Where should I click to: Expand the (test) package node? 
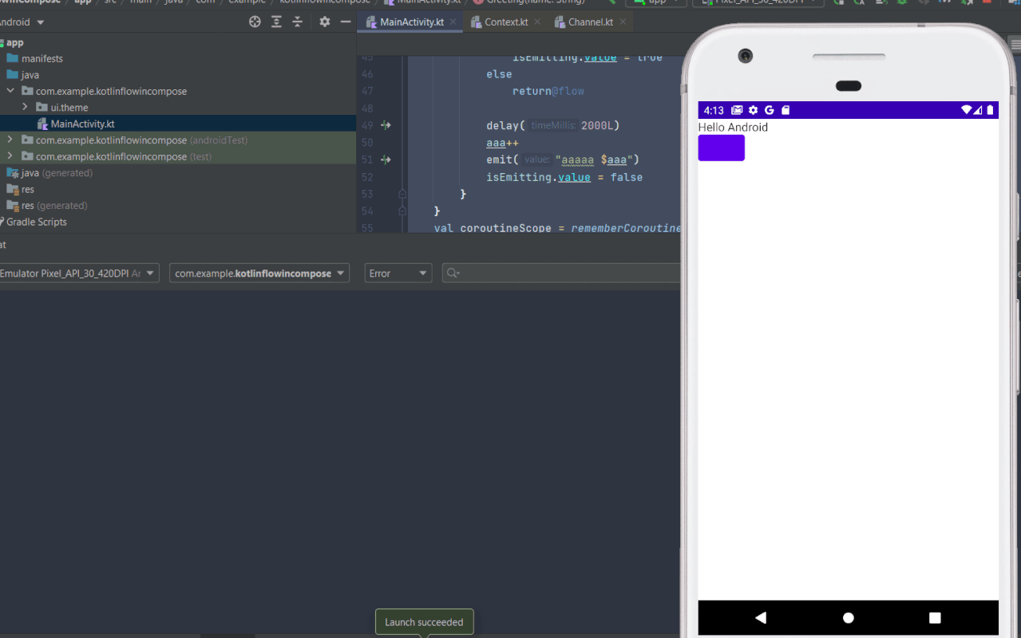point(10,156)
